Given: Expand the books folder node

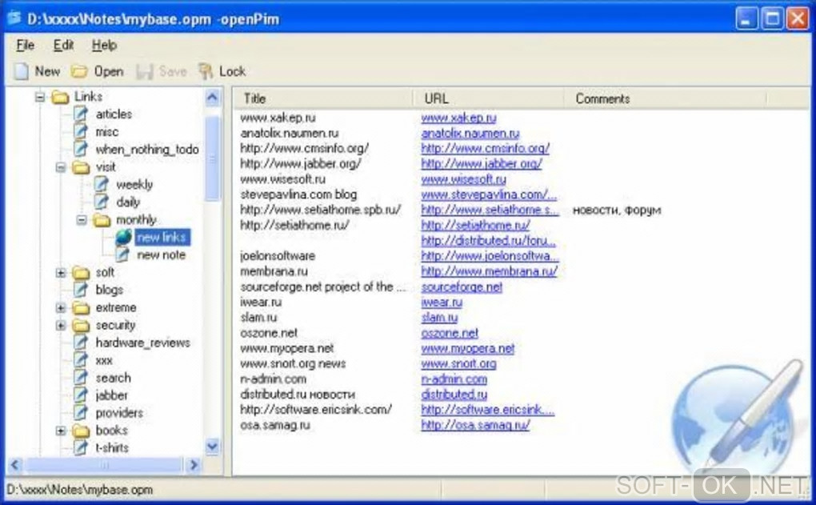Looking at the screenshot, I should (x=61, y=431).
